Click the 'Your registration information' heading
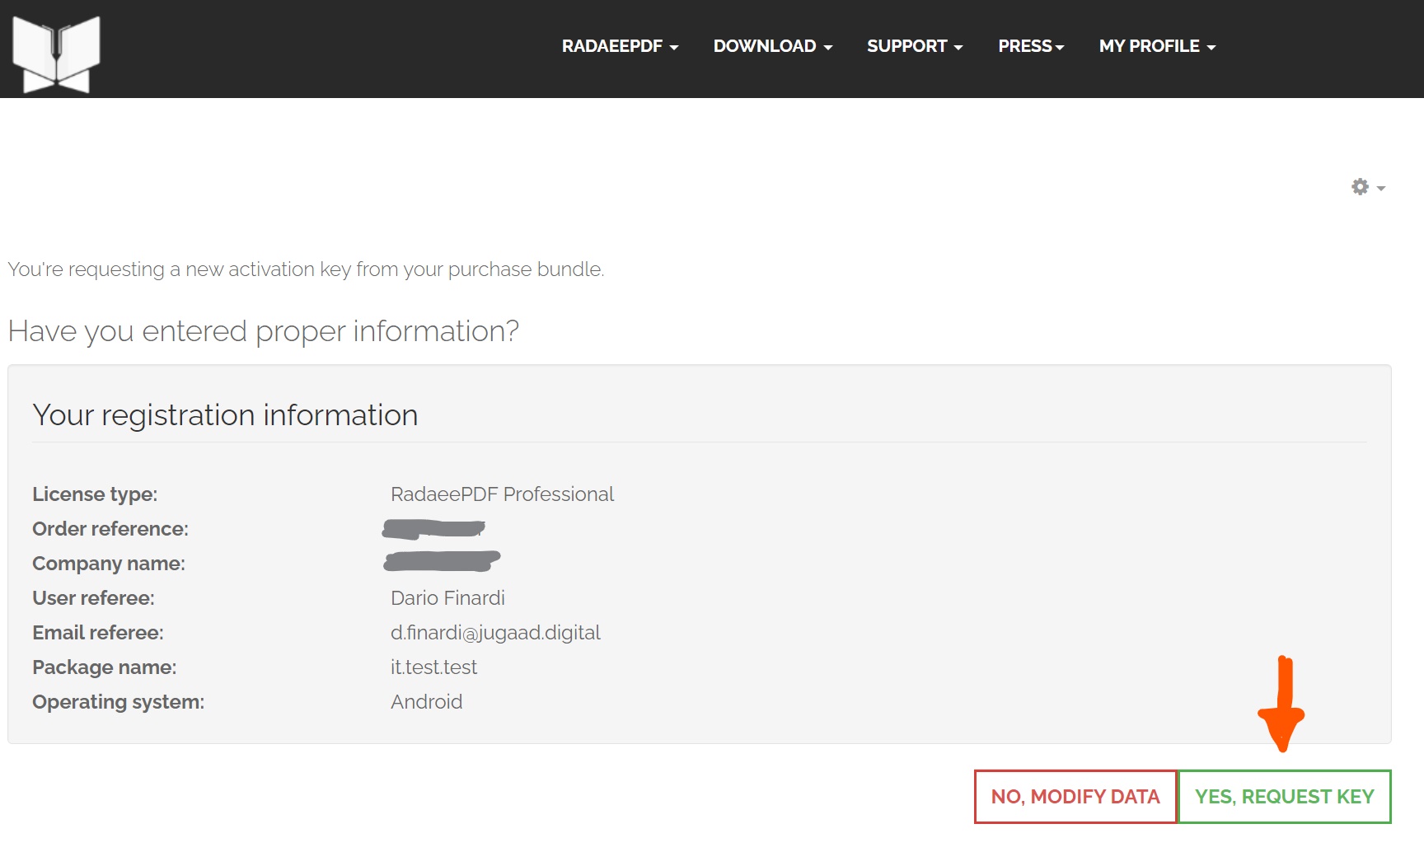1424x852 pixels. pyautogui.click(x=225, y=415)
